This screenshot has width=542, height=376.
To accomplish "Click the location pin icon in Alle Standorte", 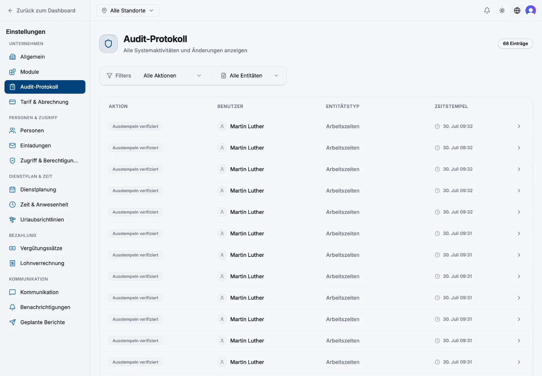I will (104, 10).
